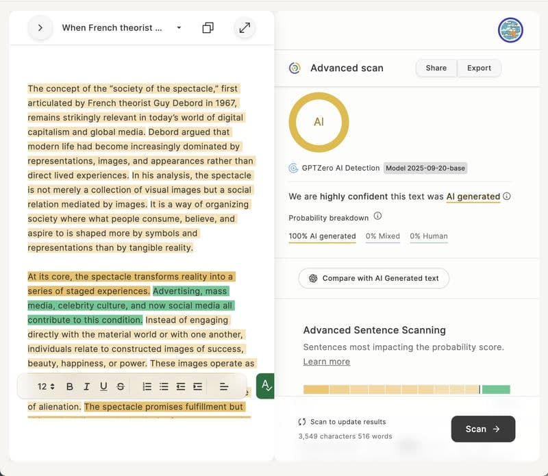Apply strikethrough using the S icon
This screenshot has height=476, width=548.
click(x=121, y=386)
